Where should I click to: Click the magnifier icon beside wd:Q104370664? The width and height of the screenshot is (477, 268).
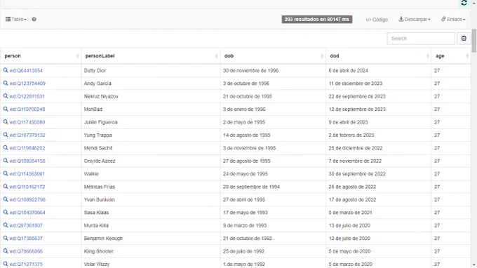coord(6,213)
